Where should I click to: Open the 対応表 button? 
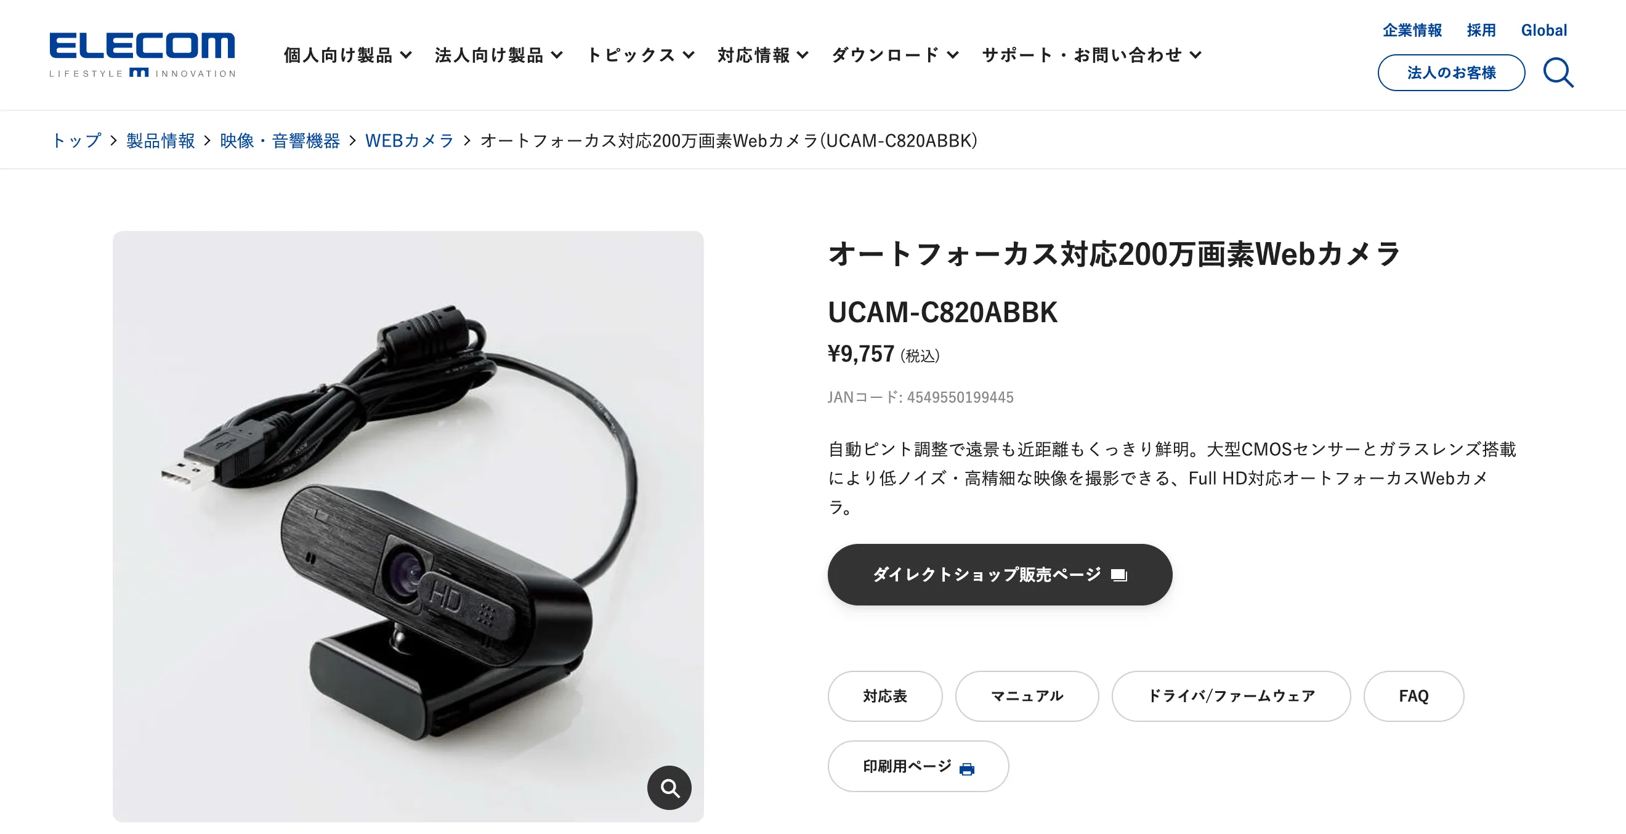885,696
